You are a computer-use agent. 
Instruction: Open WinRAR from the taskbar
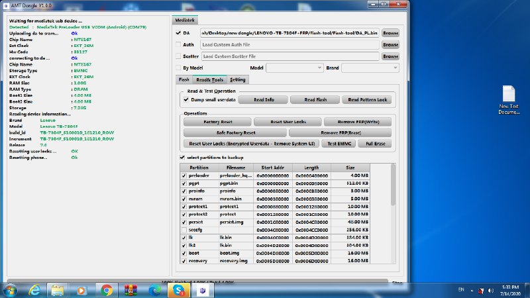point(131,290)
